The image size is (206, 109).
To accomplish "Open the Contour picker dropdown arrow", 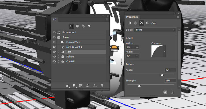I will tap(164, 51).
